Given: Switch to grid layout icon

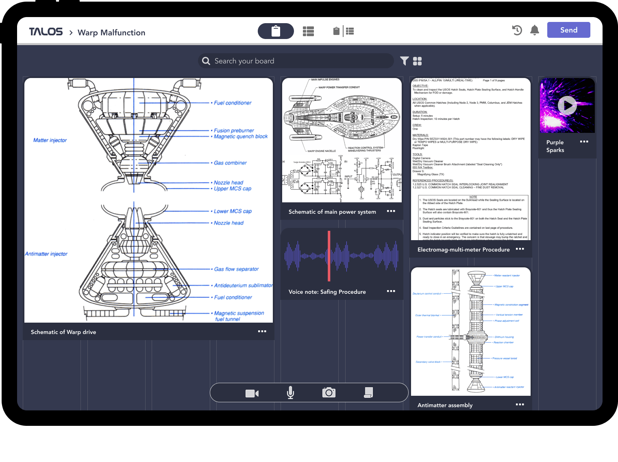Looking at the screenshot, I should (418, 61).
